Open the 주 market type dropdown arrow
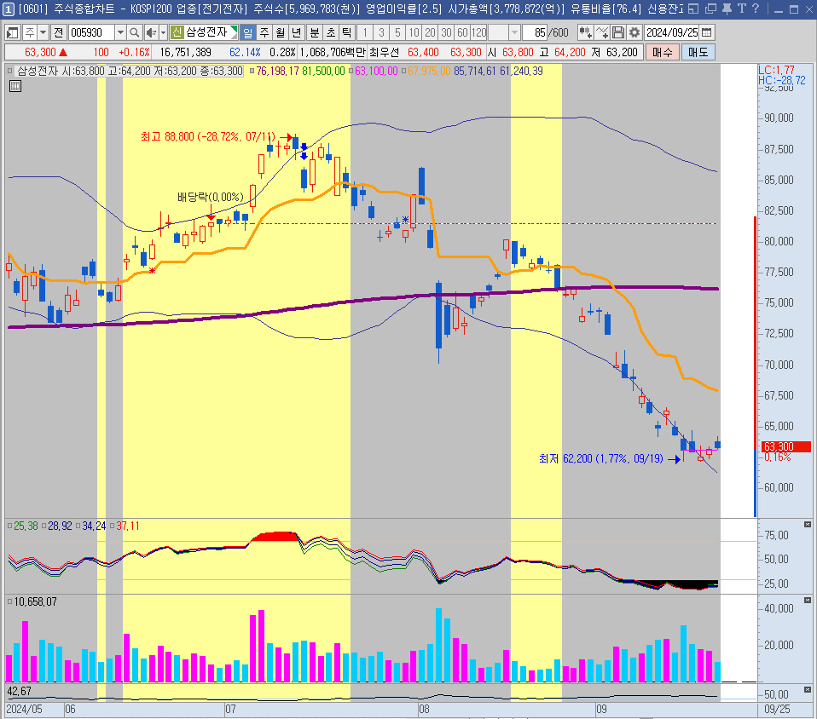 (x=43, y=33)
